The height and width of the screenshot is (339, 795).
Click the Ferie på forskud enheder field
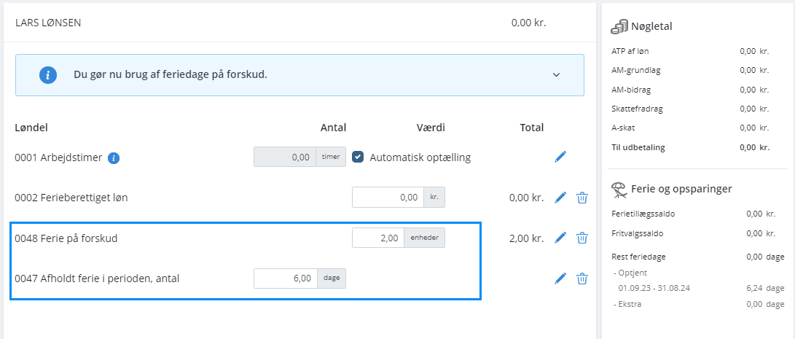[x=377, y=238]
